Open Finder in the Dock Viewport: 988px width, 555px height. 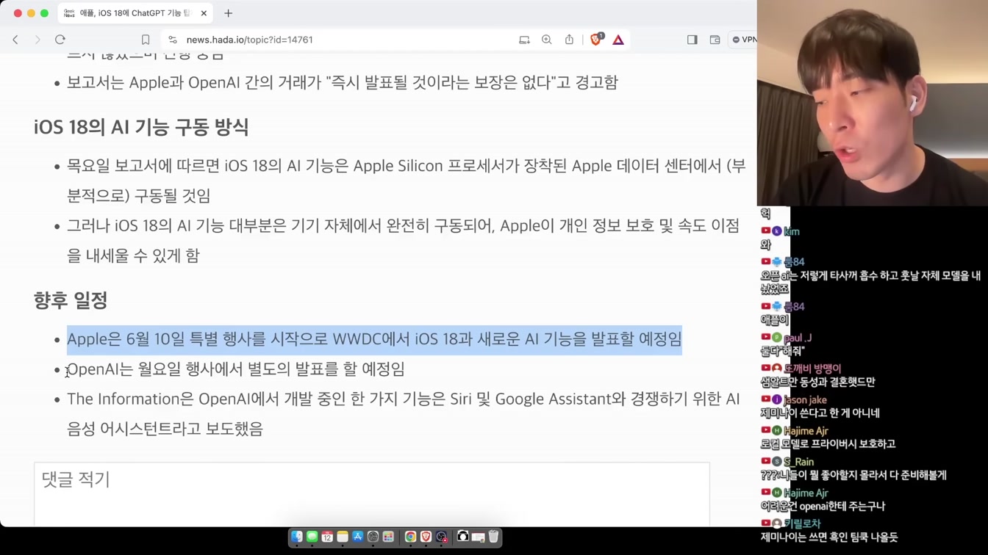click(296, 537)
